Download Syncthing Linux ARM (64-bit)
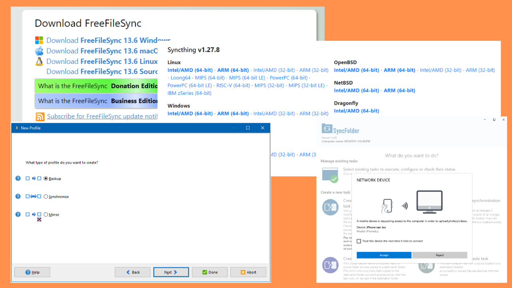The image size is (512, 288). tap(233, 70)
